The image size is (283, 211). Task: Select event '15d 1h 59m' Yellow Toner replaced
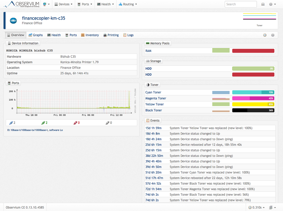pyautogui.click(x=210, y=128)
